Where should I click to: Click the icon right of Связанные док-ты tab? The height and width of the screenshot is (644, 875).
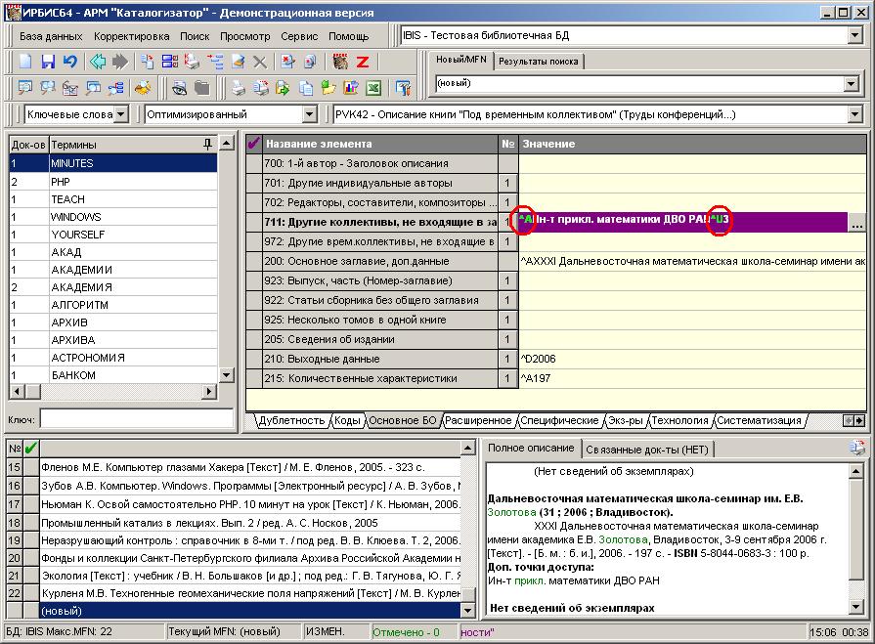click(856, 448)
